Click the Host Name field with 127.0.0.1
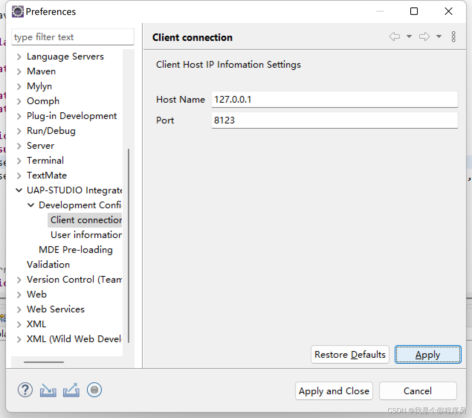This screenshot has height=418, width=472. pos(334,99)
